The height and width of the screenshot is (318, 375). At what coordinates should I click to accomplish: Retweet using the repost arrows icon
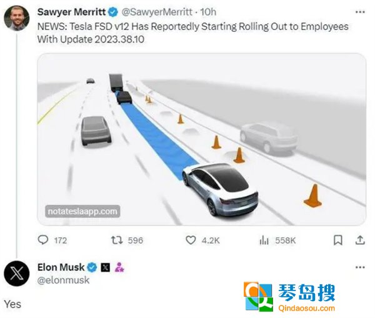click(x=117, y=240)
